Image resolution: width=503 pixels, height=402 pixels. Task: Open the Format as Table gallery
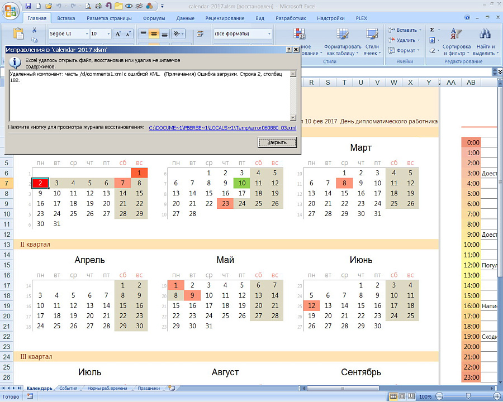[x=342, y=50]
